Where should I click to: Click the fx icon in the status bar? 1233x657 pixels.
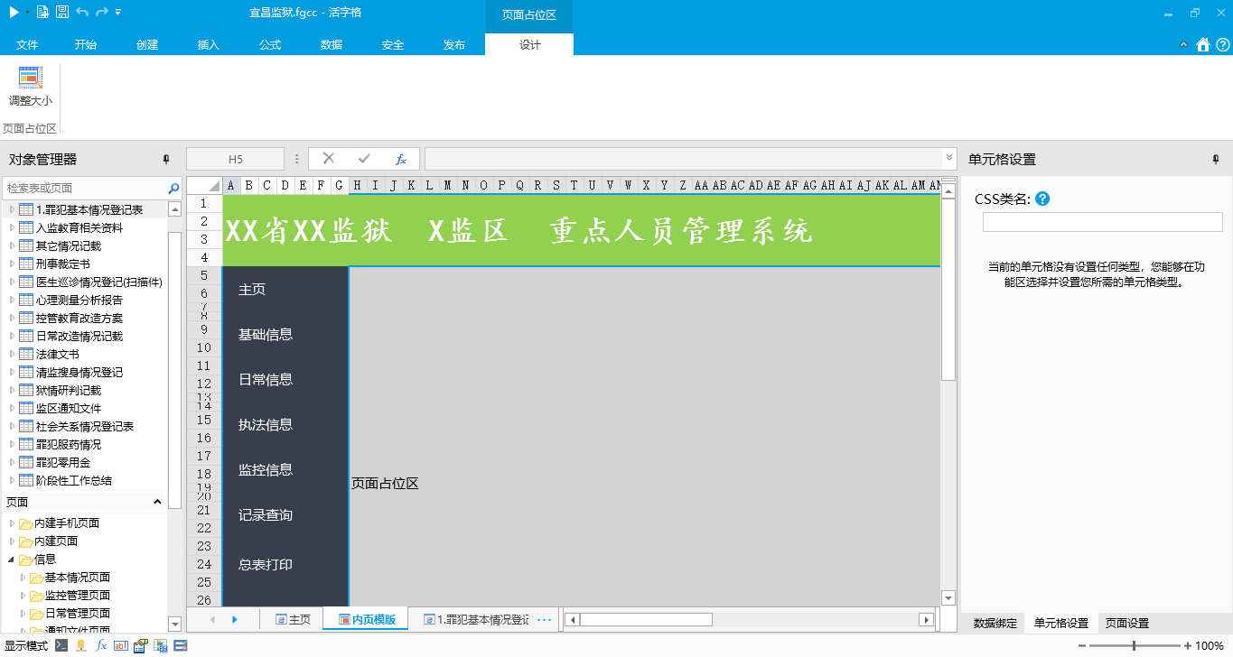(101, 645)
